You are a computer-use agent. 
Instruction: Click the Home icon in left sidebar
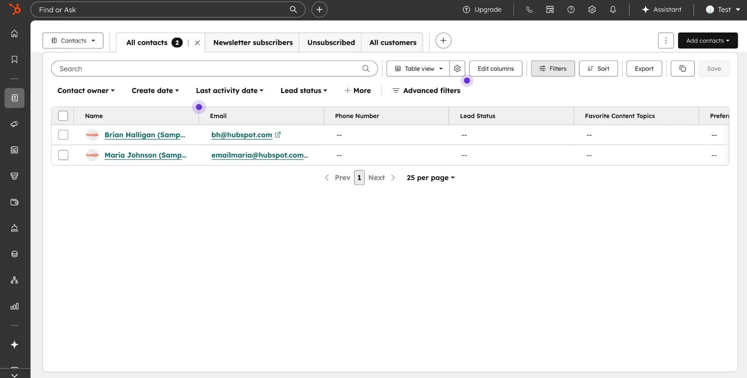(14, 33)
